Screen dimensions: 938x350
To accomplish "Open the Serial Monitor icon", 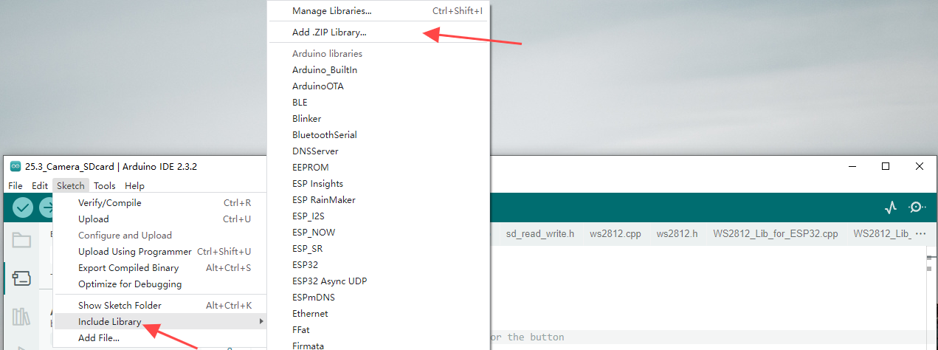I will 917,207.
